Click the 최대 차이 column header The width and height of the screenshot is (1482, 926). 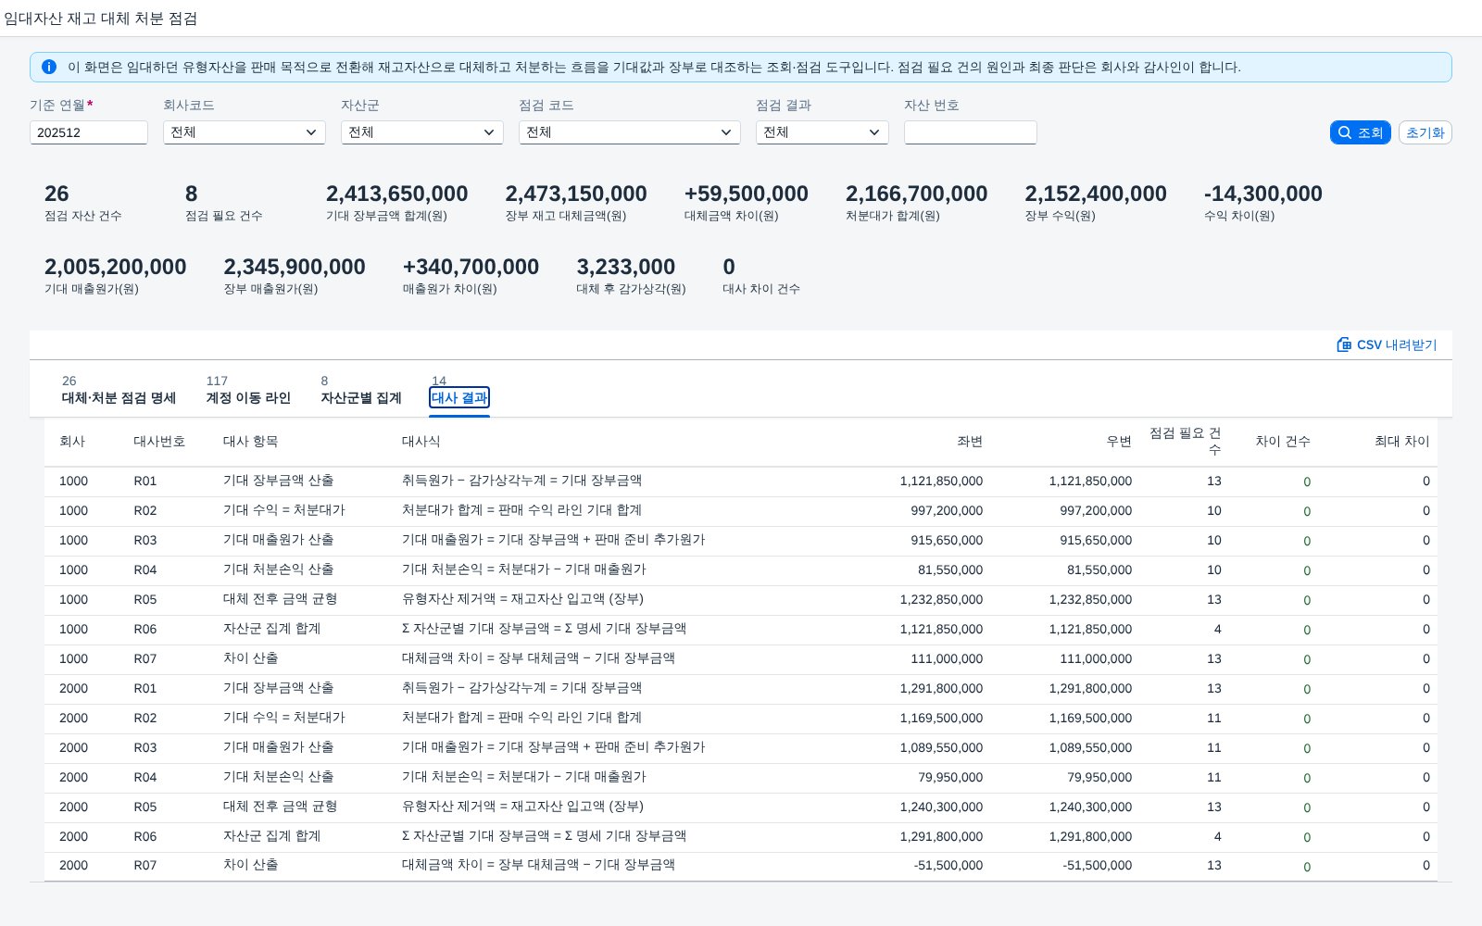pyautogui.click(x=1402, y=442)
